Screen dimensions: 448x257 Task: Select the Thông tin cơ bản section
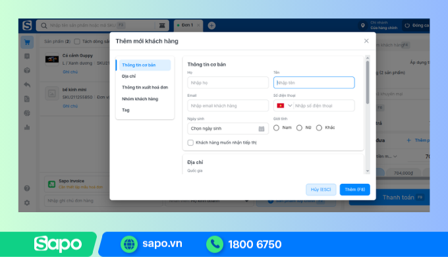145,65
